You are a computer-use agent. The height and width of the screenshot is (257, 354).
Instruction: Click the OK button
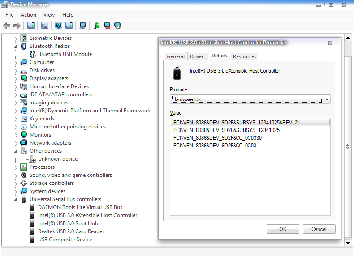pos(283,229)
